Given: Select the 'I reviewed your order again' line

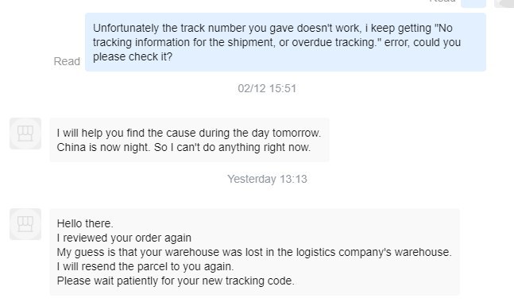Looking at the screenshot, I should (x=124, y=238).
